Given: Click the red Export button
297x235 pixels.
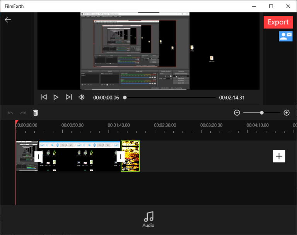Looking at the screenshot, I should point(278,22).
